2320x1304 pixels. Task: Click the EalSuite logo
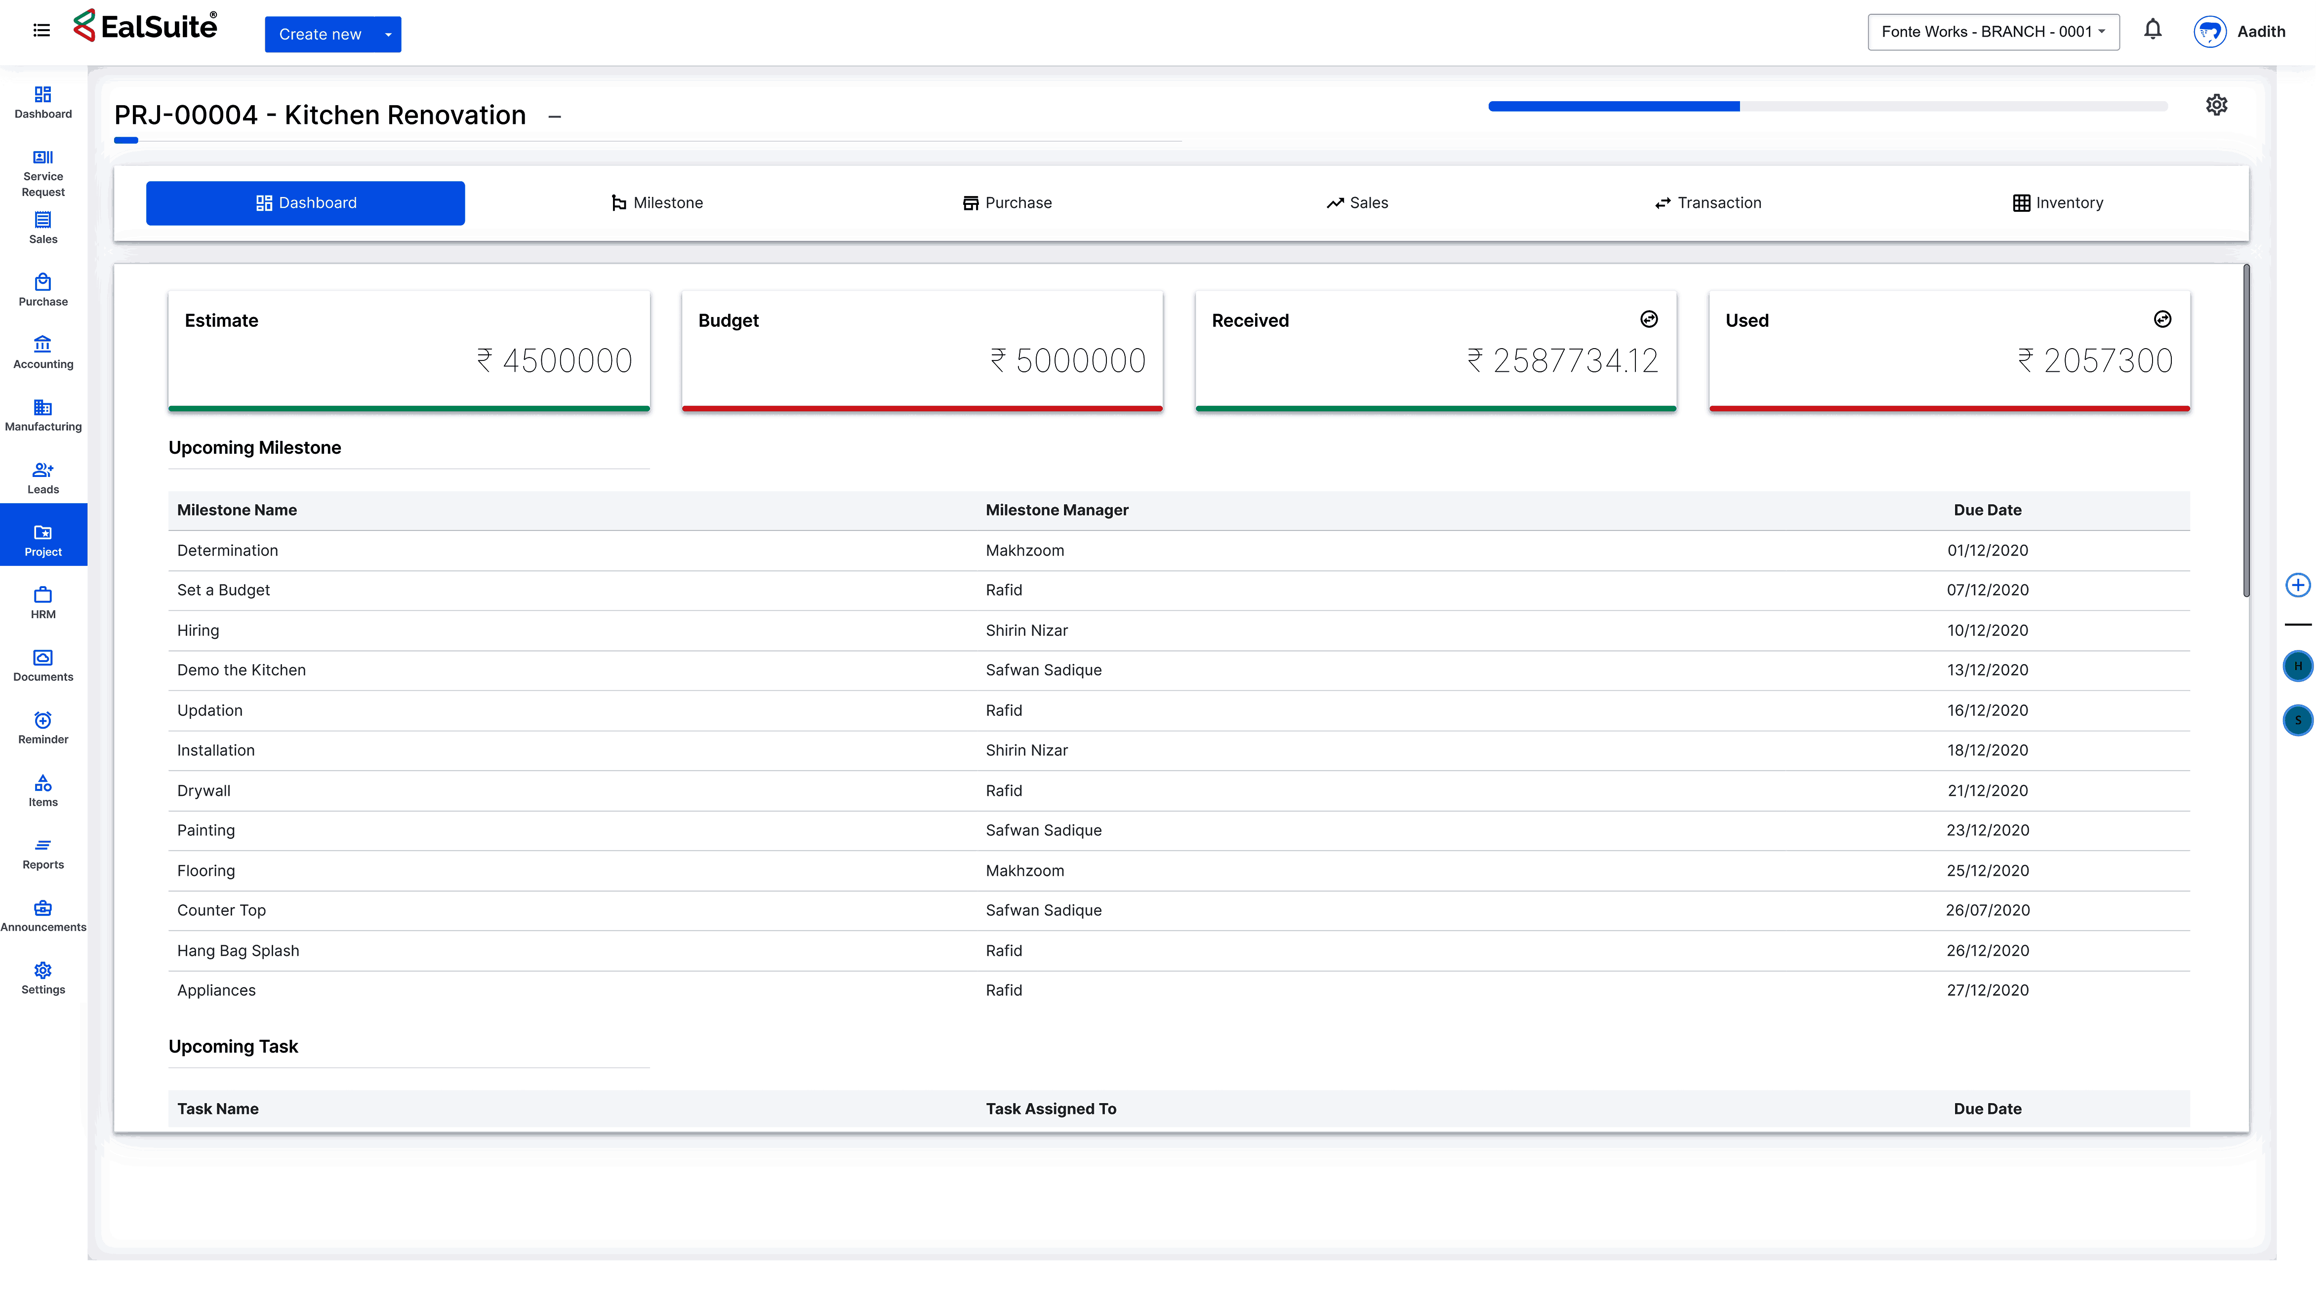pyautogui.click(x=146, y=26)
